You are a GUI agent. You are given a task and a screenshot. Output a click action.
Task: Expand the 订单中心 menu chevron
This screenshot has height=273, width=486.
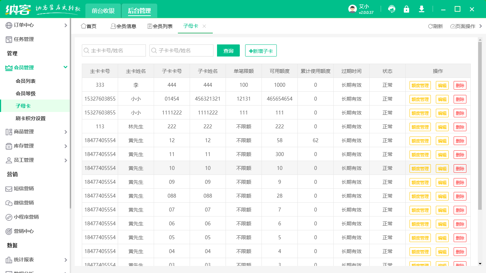pos(65,25)
